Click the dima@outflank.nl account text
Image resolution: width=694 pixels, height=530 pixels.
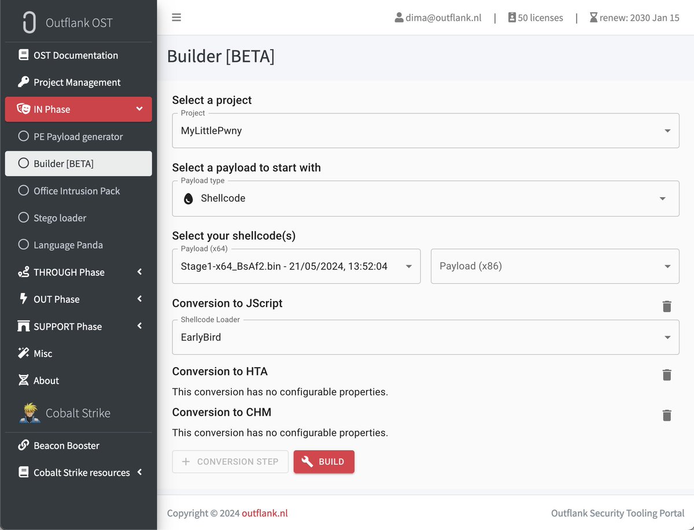click(x=444, y=17)
